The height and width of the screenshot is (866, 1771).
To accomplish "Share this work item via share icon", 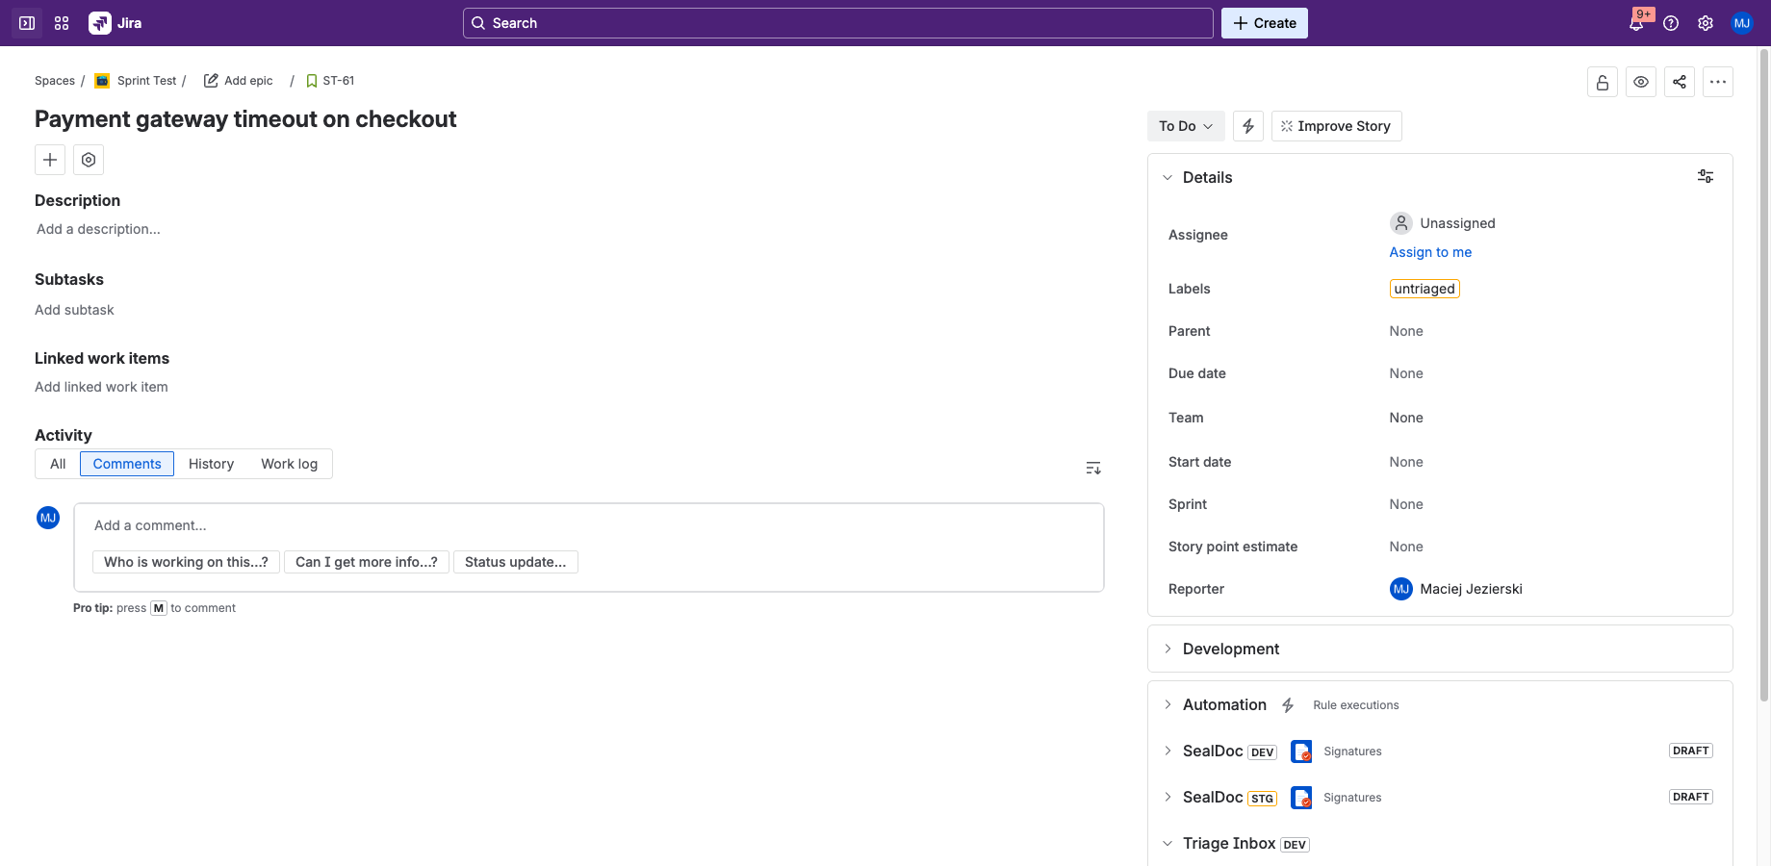I will (x=1680, y=82).
